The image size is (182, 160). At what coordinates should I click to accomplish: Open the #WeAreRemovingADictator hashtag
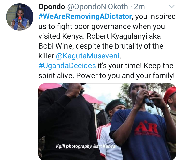coord(85,16)
